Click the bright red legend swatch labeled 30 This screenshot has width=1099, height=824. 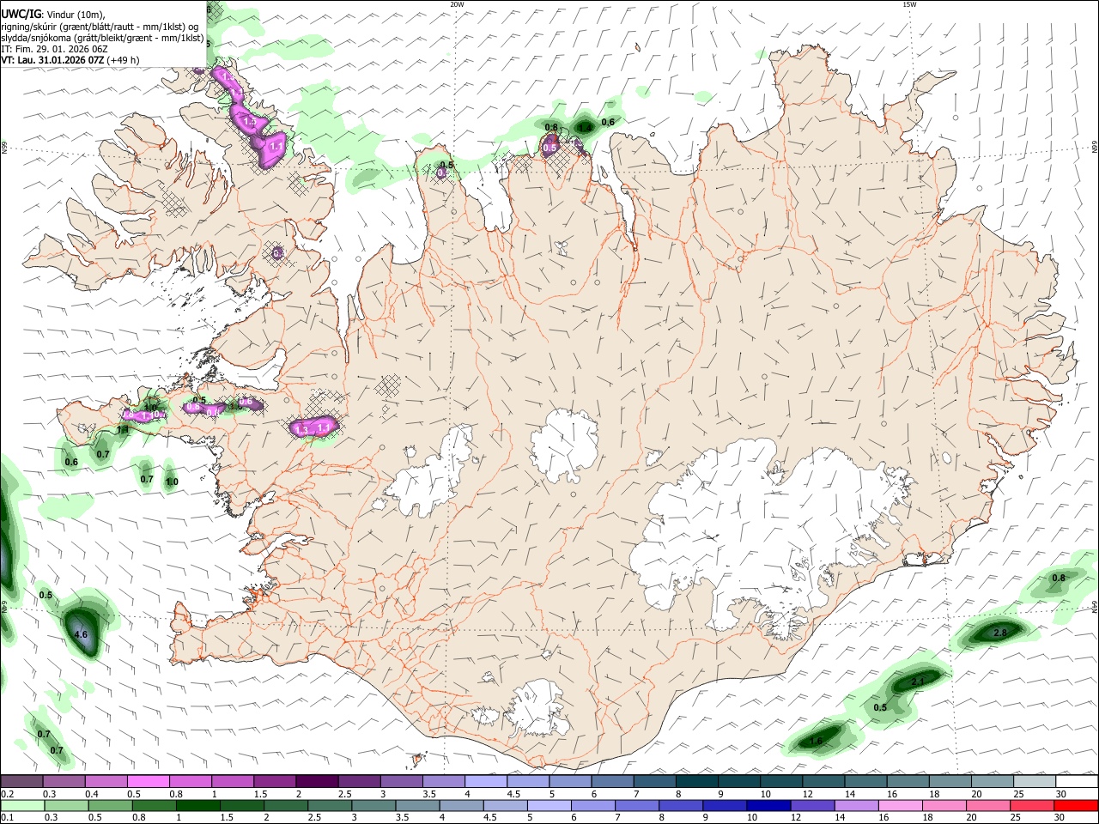1076,805
